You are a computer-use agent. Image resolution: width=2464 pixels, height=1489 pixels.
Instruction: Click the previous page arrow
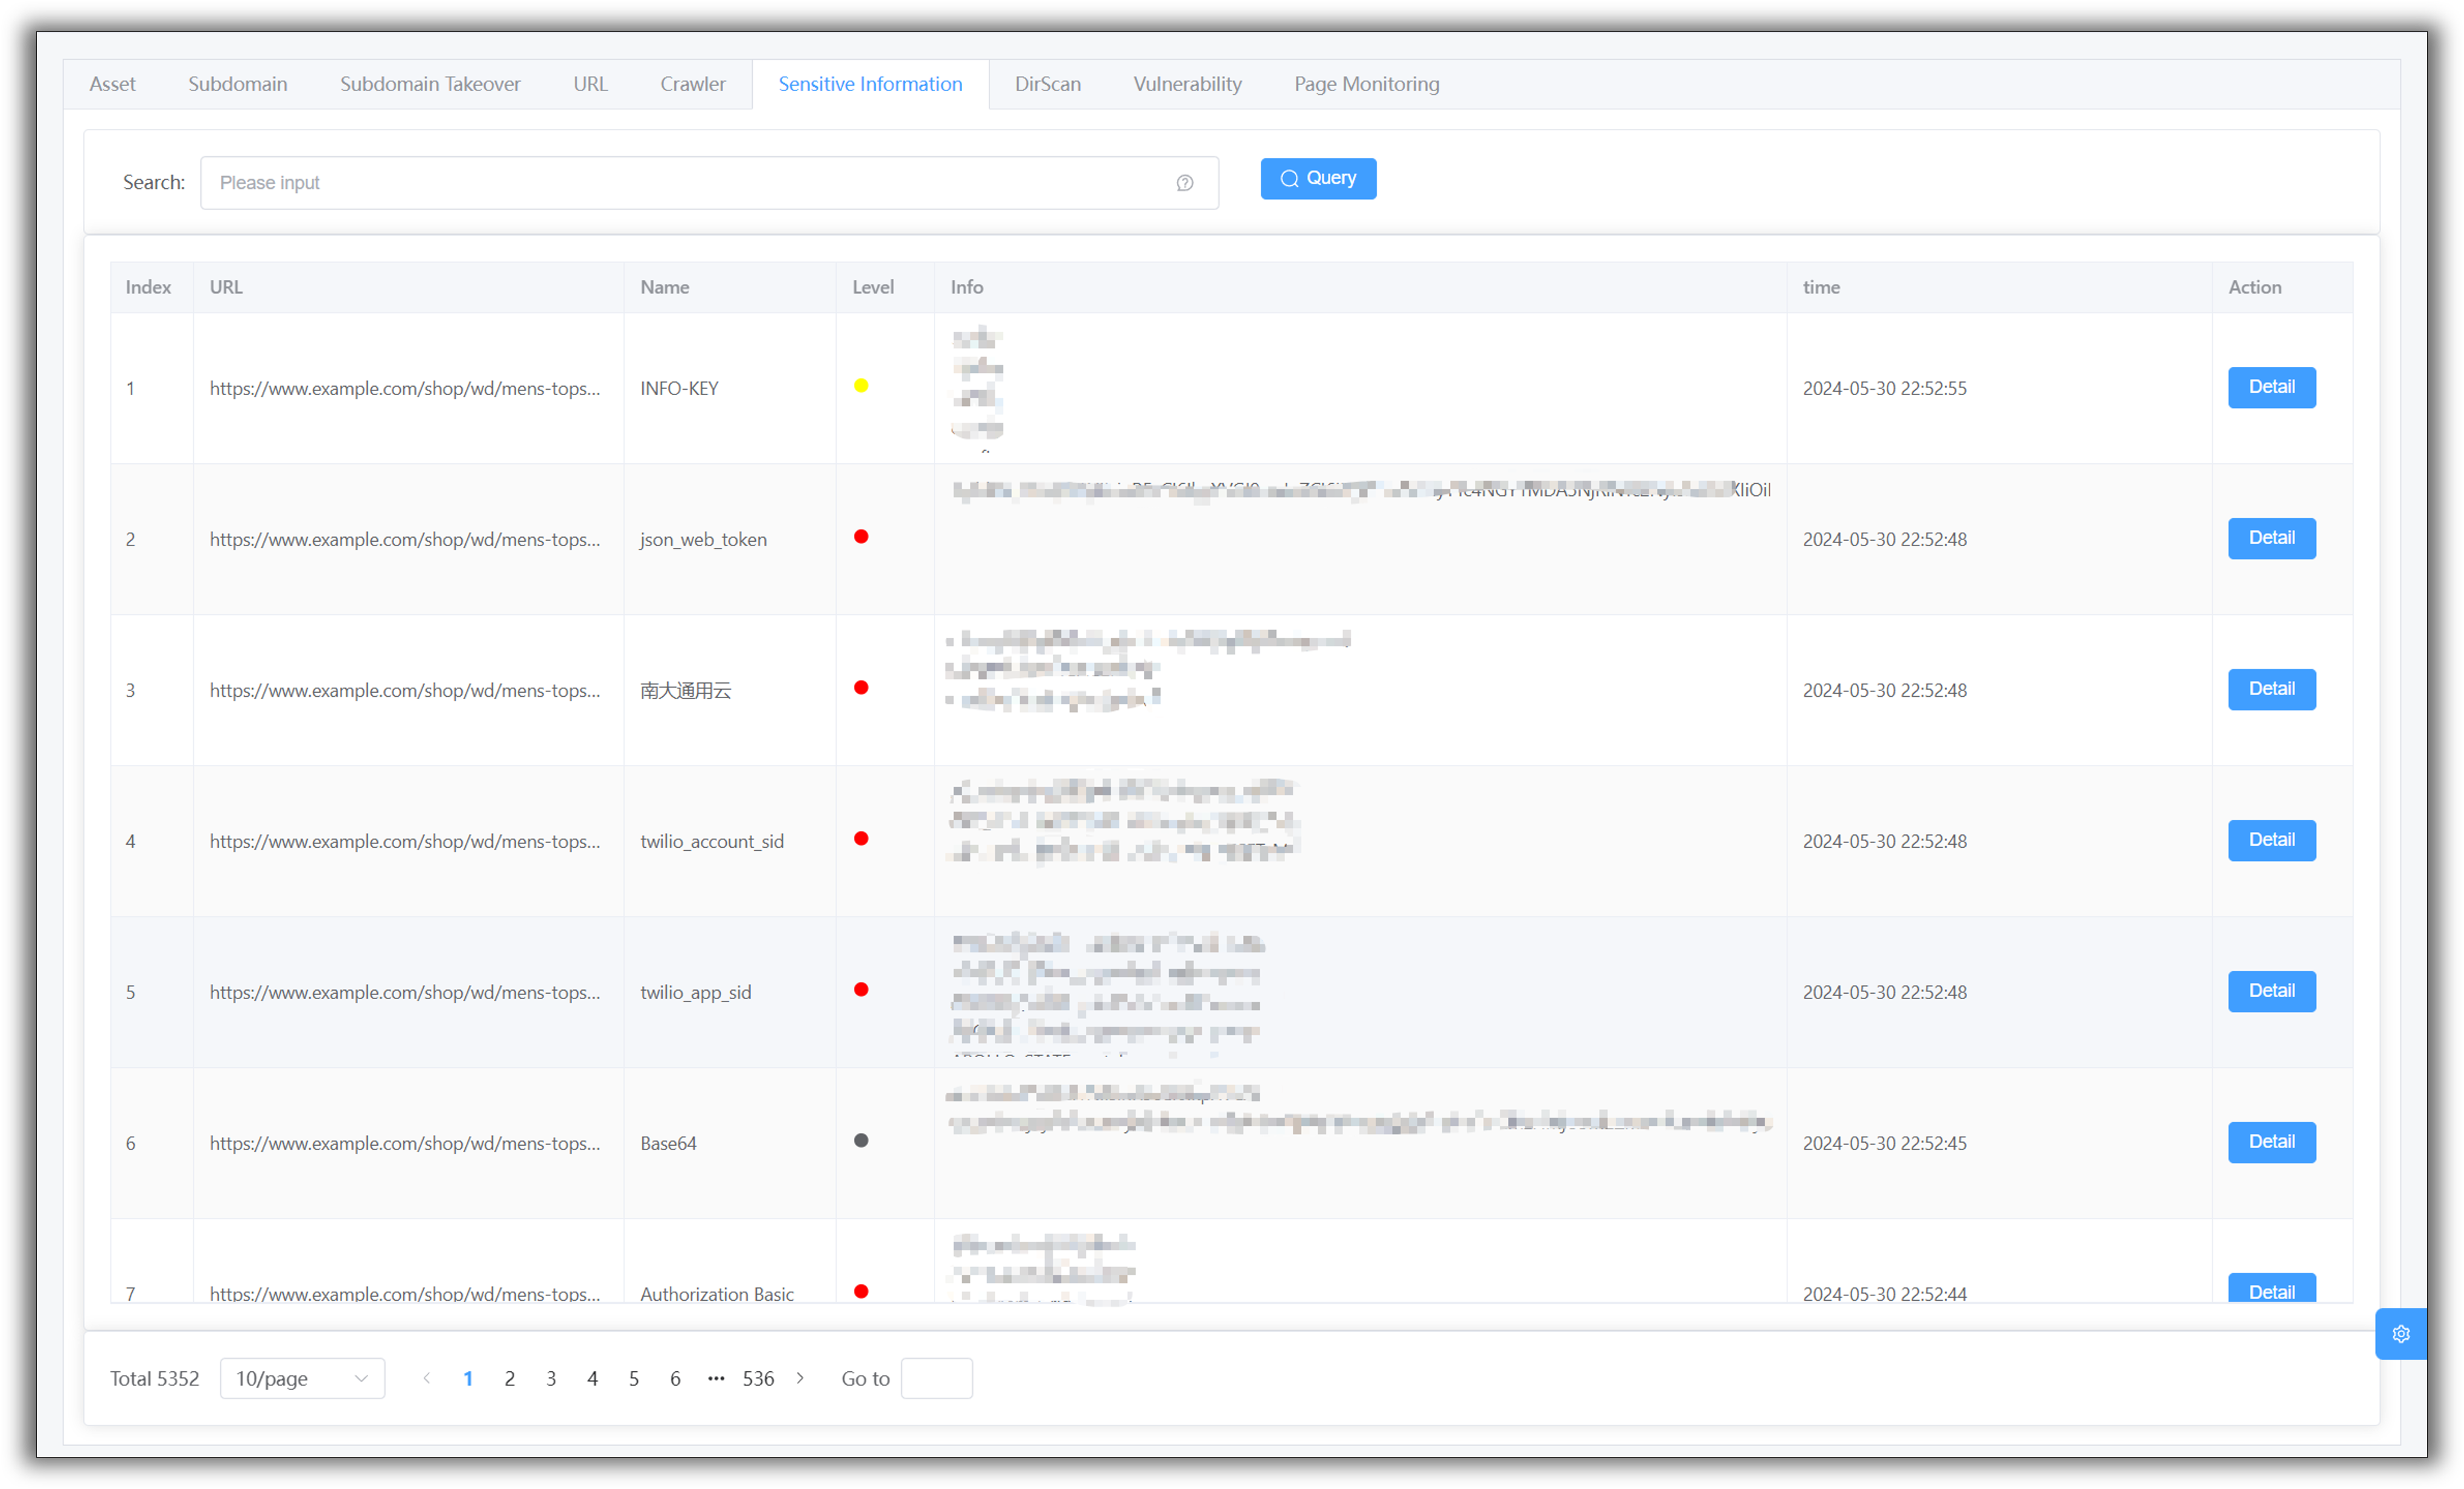pos(427,1378)
